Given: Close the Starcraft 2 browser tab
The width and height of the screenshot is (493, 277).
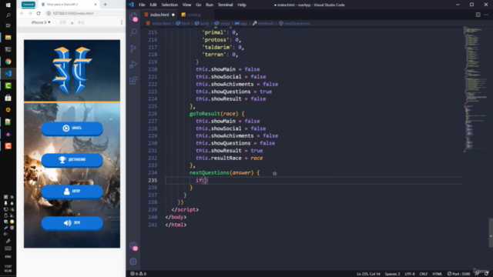Looking at the screenshot, I should point(96,5).
